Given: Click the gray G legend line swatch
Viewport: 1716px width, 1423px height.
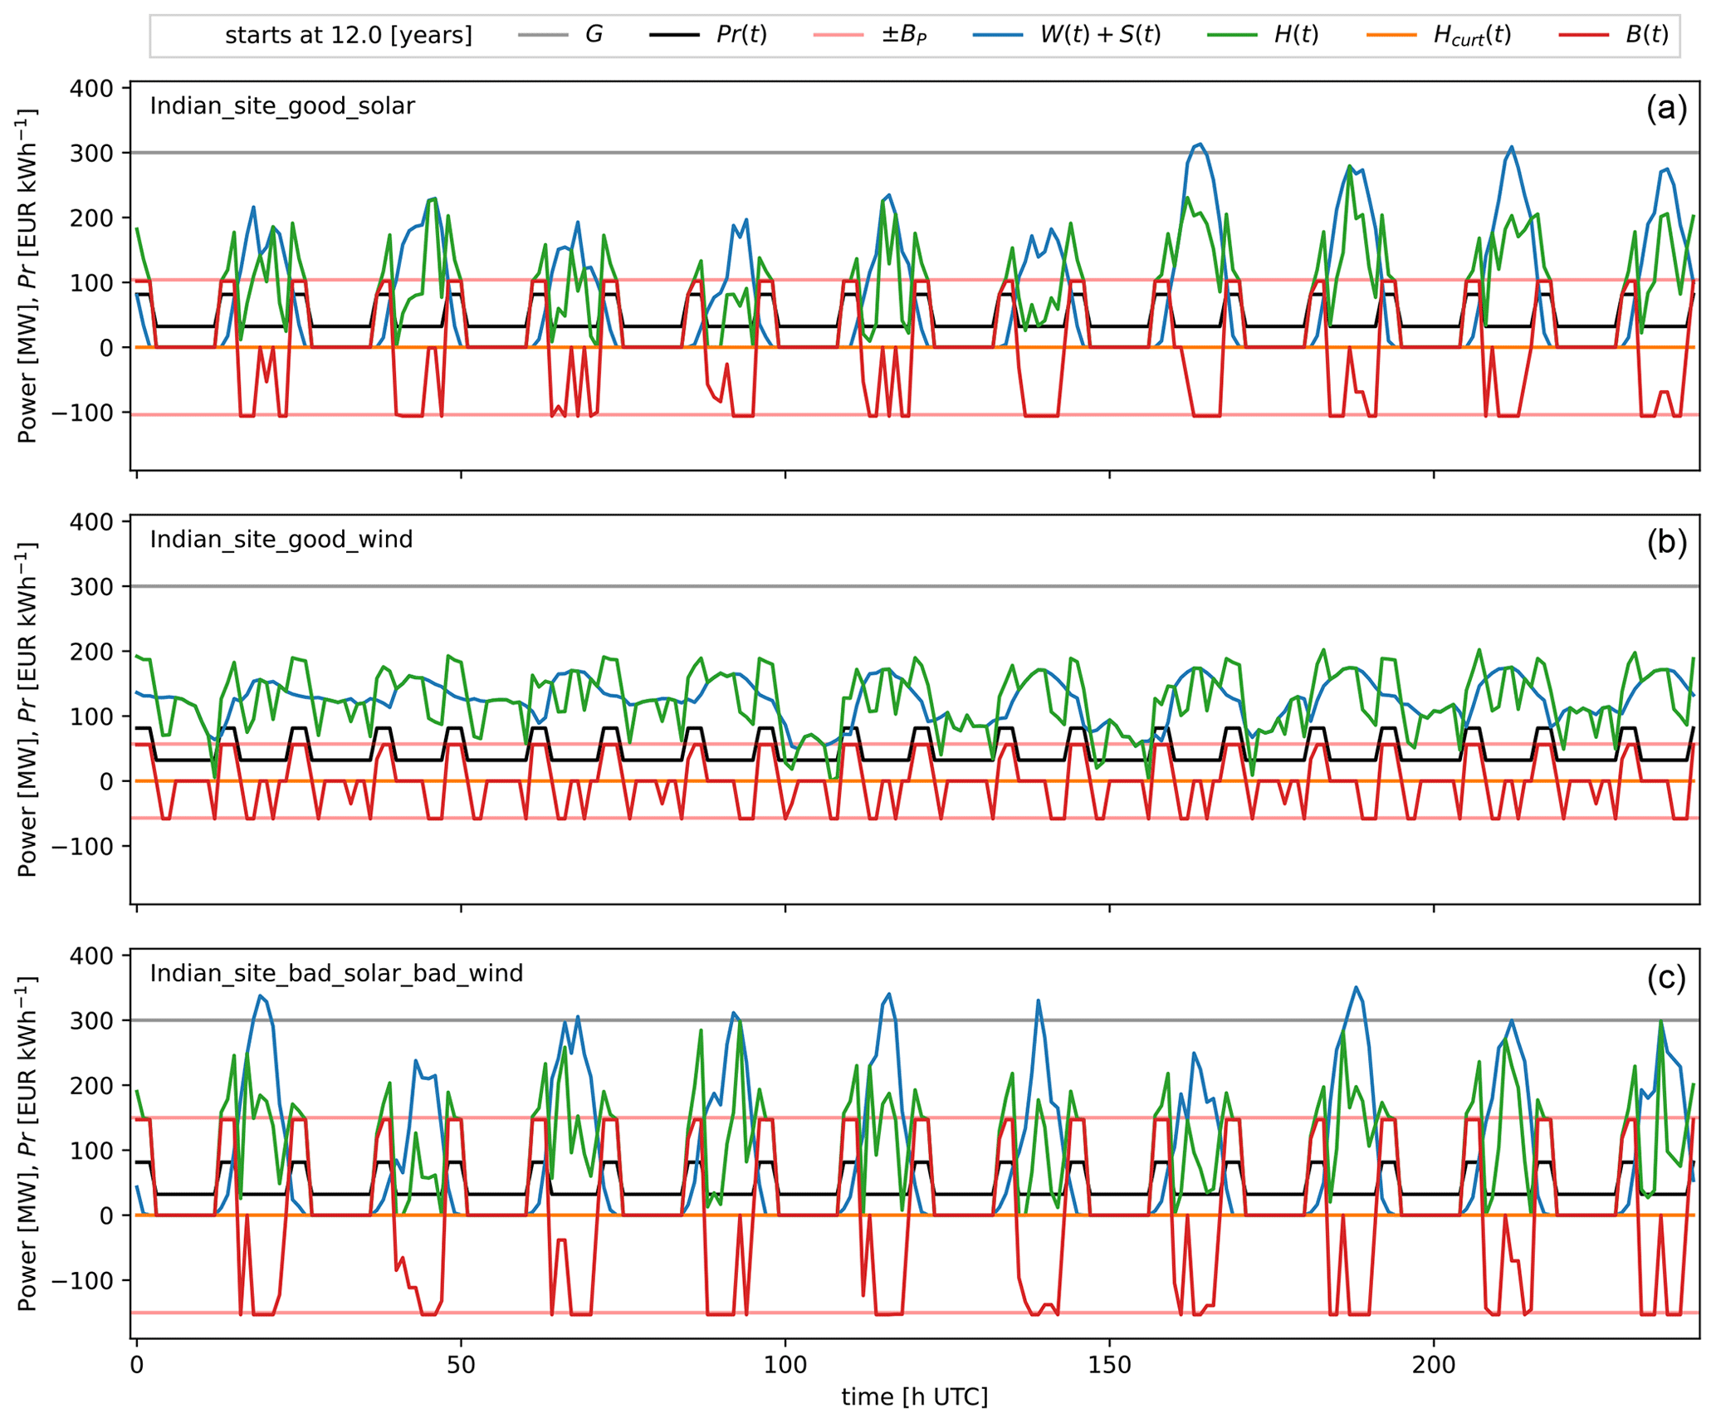Looking at the screenshot, I should point(543,35).
